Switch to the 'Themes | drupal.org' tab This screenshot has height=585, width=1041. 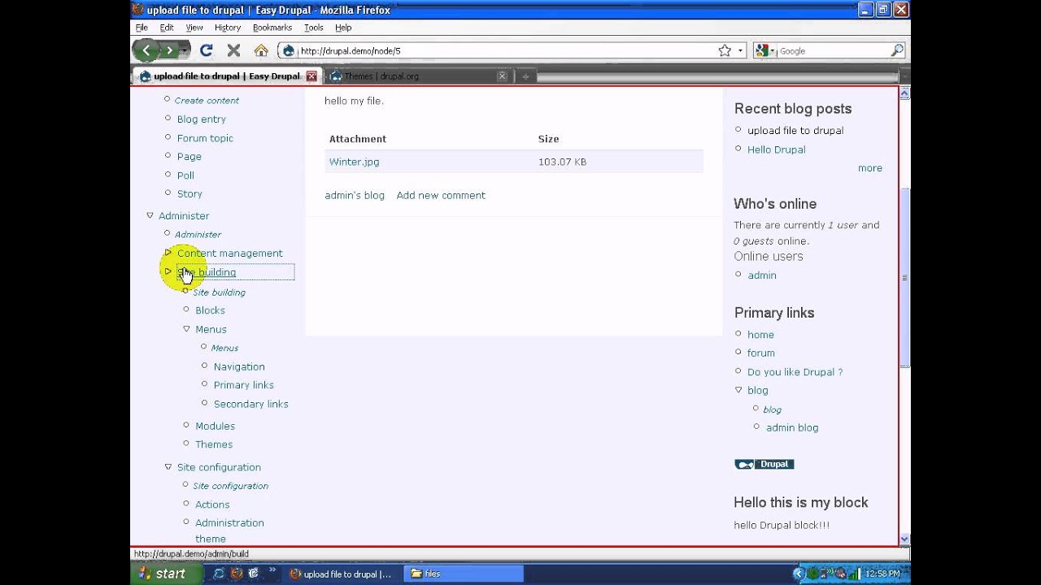coord(417,76)
